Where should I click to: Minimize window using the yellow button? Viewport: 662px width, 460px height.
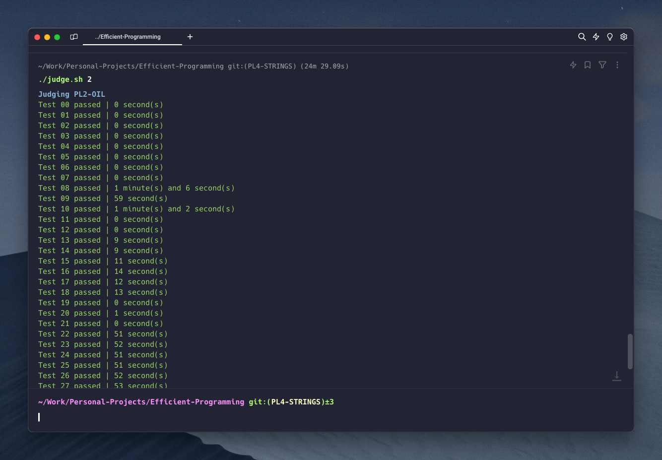[x=47, y=37]
